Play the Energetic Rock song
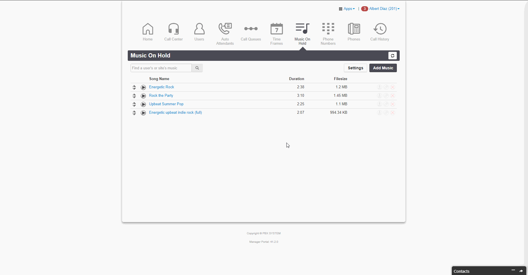Viewport: 528px width, 275px height. coord(143,87)
